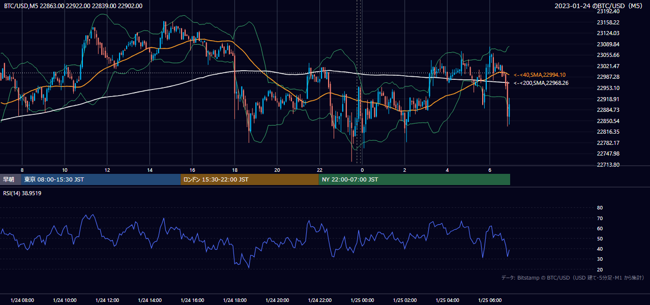Click the bottom time label 1/24 16:00
Screen dimensions: 650x305
coord(192,300)
